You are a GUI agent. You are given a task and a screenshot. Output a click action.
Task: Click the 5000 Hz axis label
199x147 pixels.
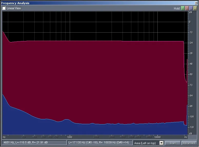click(131, 137)
